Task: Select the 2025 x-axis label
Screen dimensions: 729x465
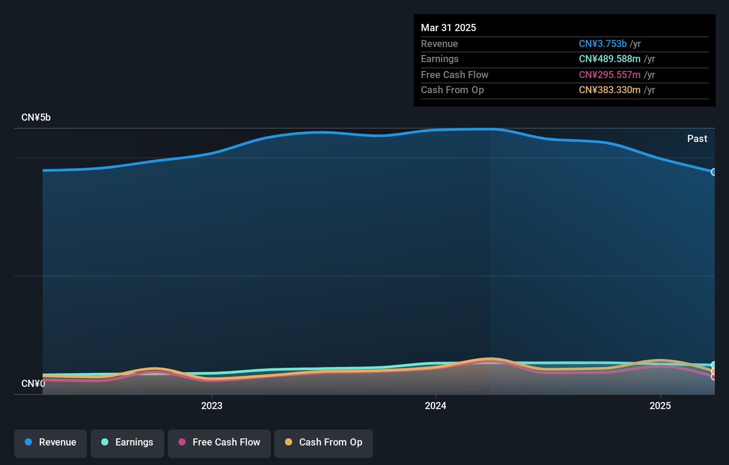Action: click(660, 406)
